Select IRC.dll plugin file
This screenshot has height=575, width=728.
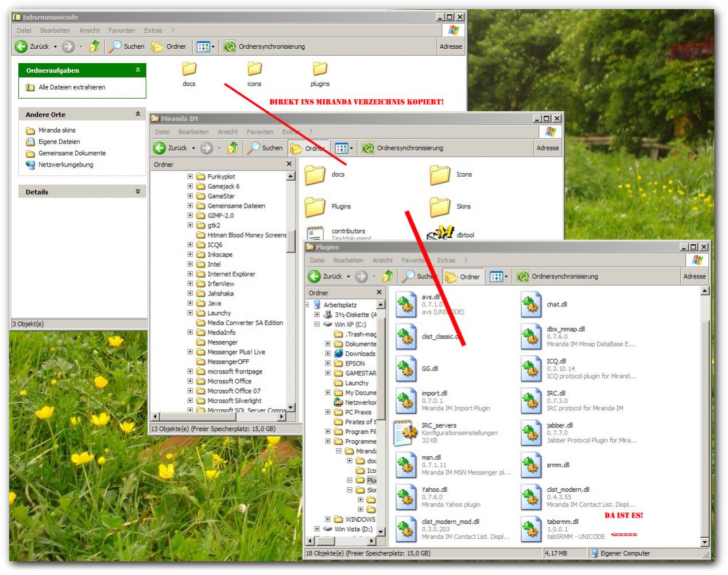coord(572,401)
